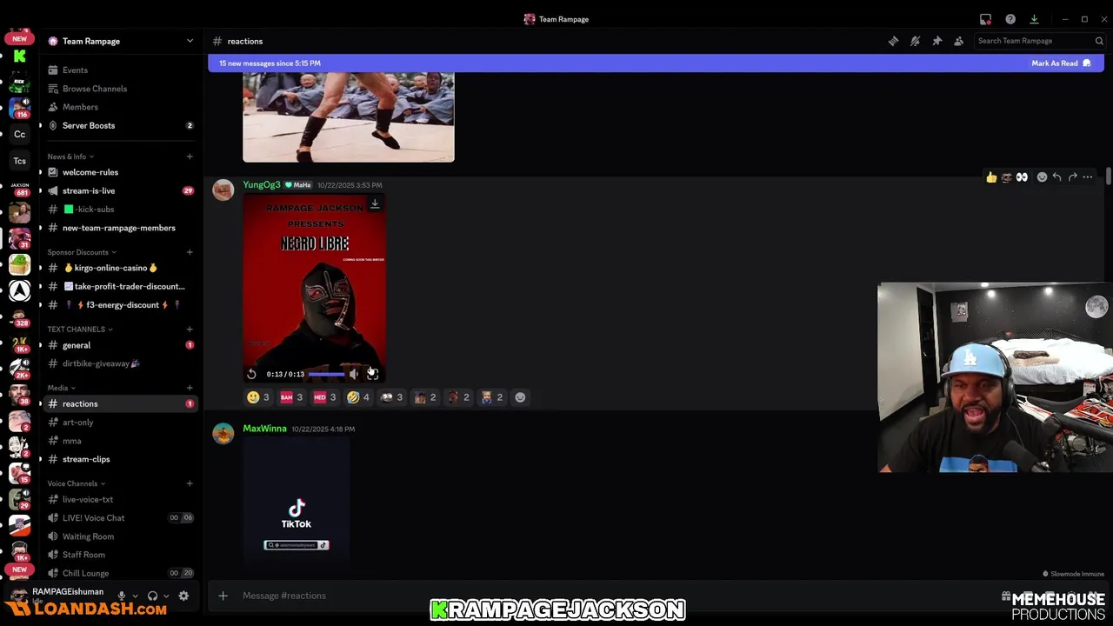The image size is (1113, 626).
Task: Open the Threads icon in channel header
Action: pos(893,41)
